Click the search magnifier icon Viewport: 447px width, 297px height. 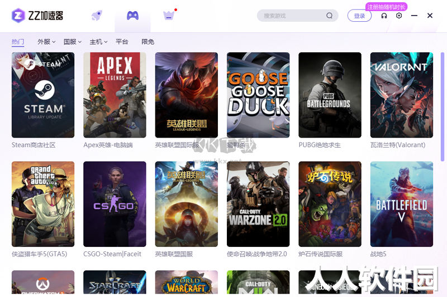point(329,16)
